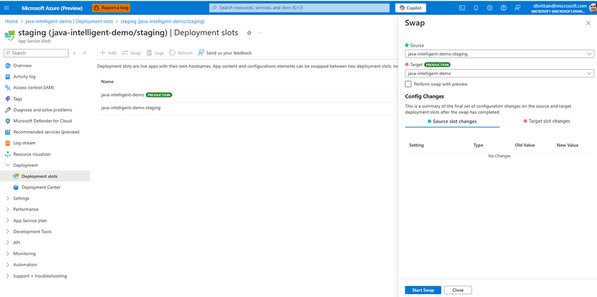The height and width of the screenshot is (297, 597).
Task: Open Access control (IAM)
Action: tap(33, 88)
